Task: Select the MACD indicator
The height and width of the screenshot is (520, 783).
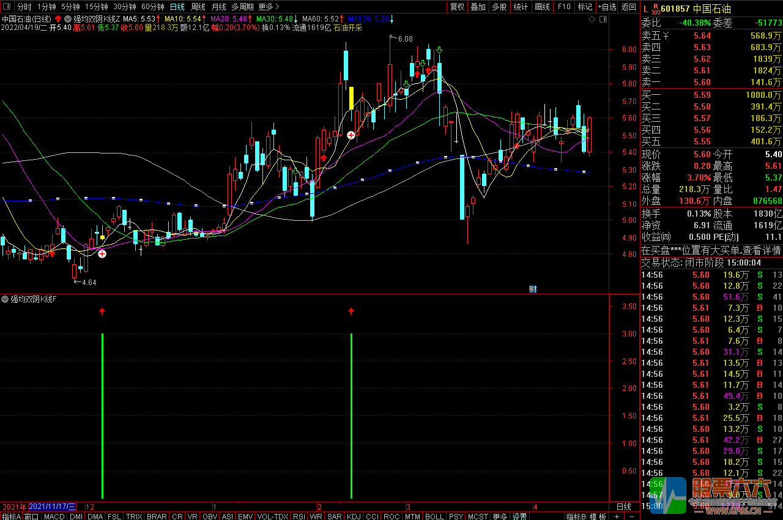Action: [54, 516]
